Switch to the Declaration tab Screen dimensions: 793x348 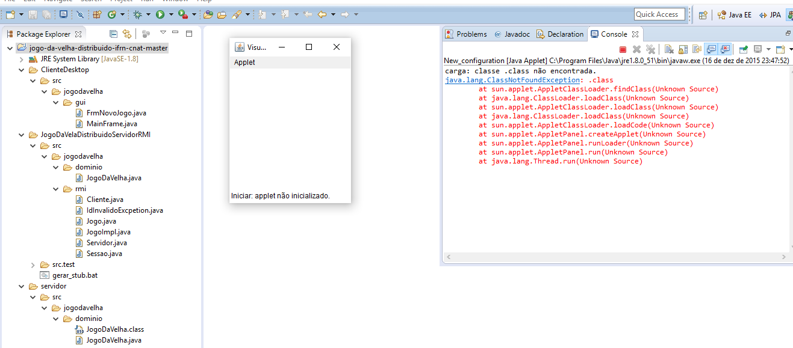559,34
